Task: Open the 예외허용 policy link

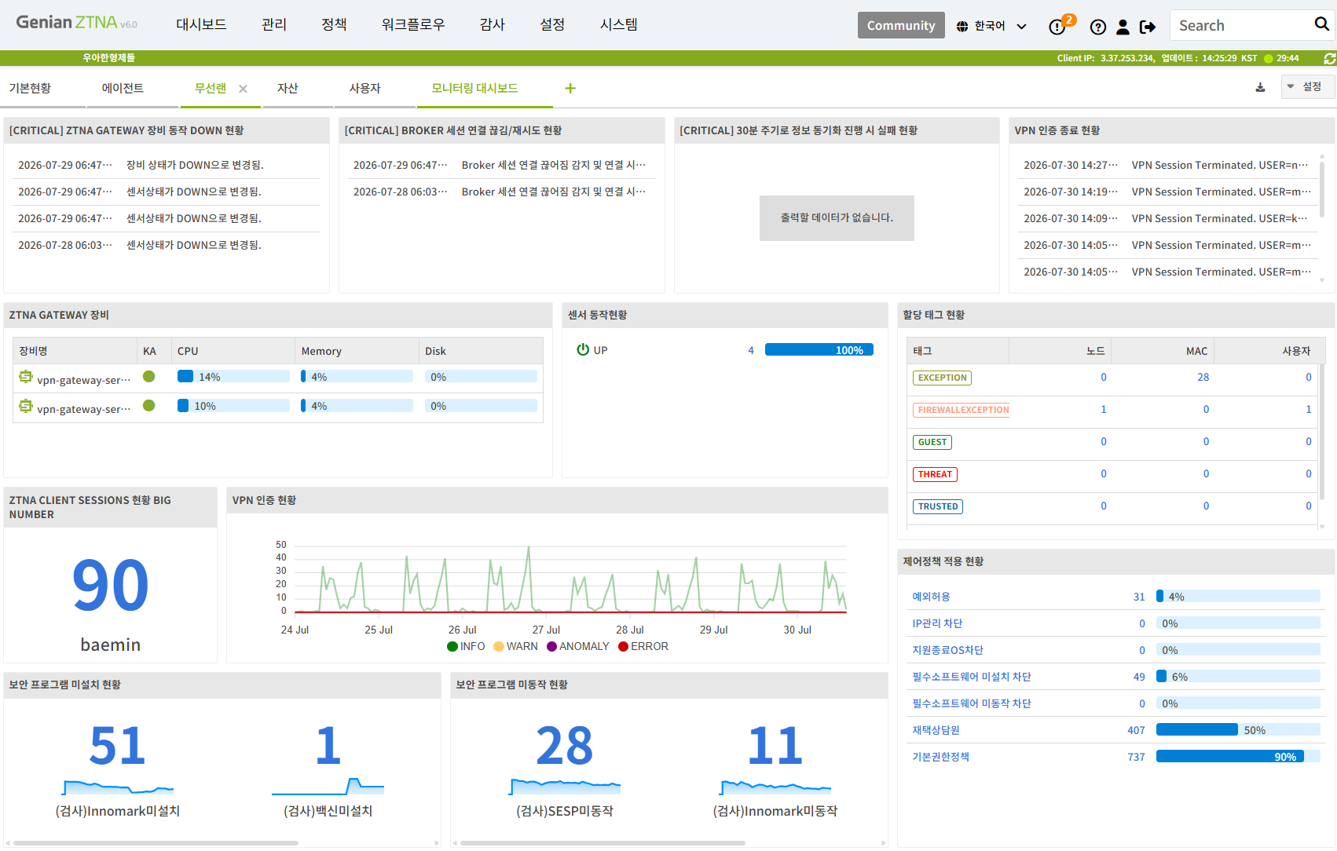Action: tap(931, 597)
